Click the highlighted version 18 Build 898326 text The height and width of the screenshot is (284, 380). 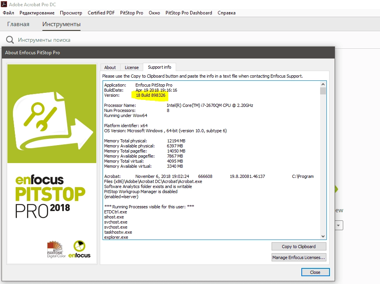[151, 95]
